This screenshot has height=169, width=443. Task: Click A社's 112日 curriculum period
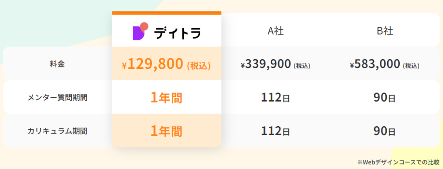tap(276, 131)
